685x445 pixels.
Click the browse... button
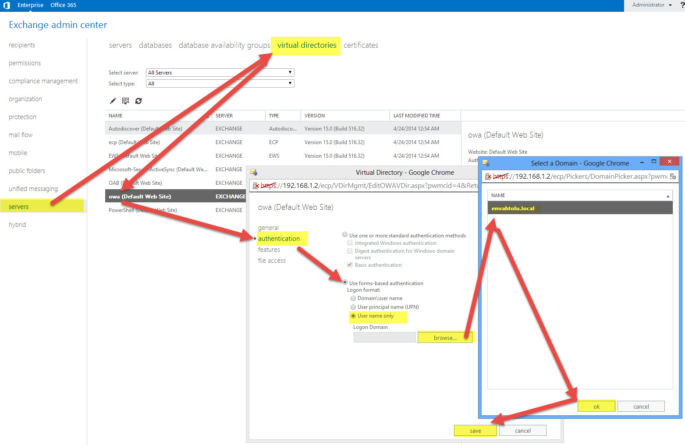pyautogui.click(x=445, y=338)
